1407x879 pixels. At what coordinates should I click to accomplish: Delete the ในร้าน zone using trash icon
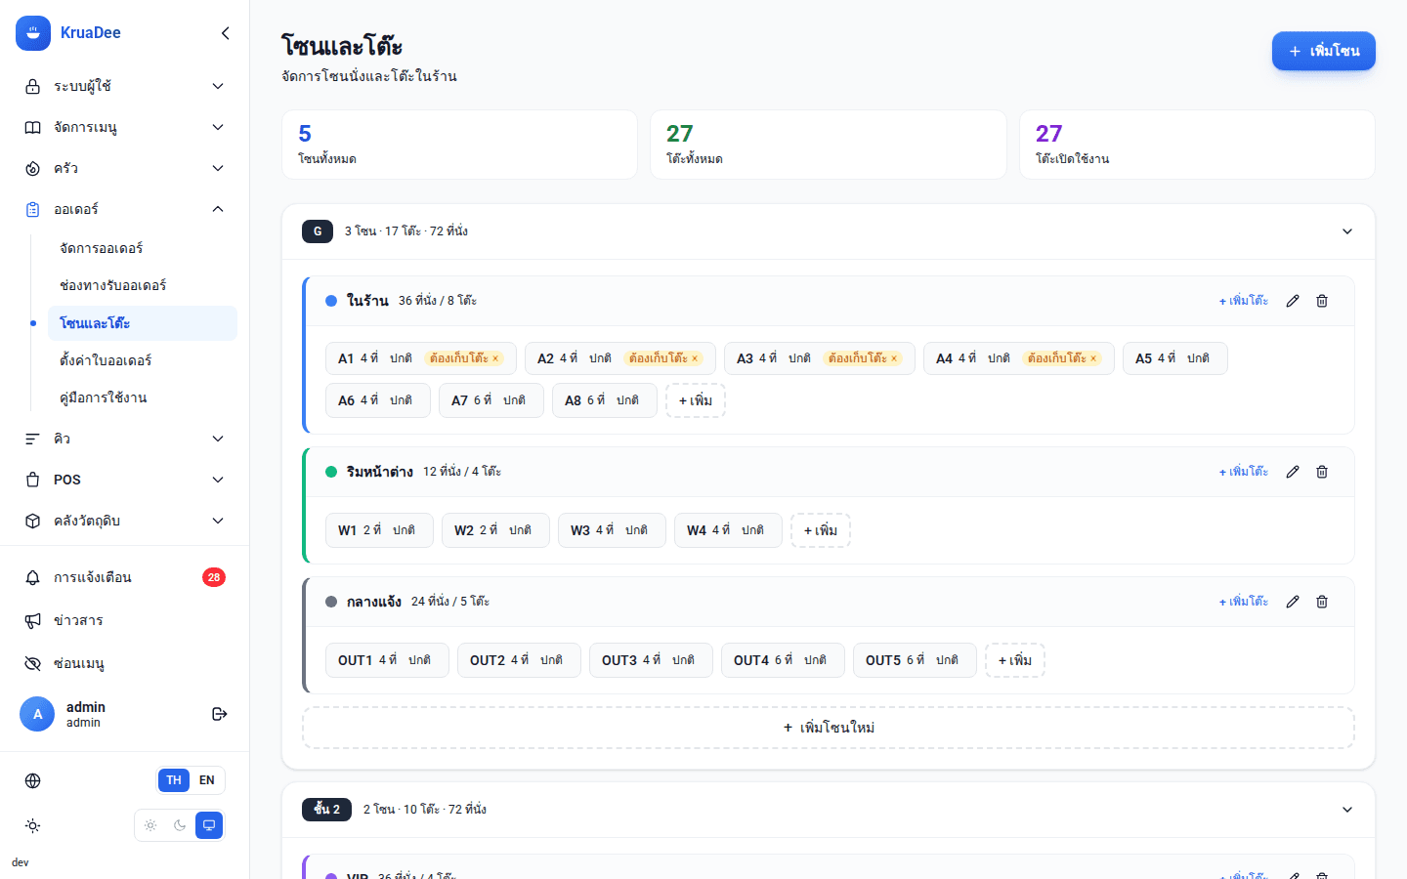(x=1322, y=301)
